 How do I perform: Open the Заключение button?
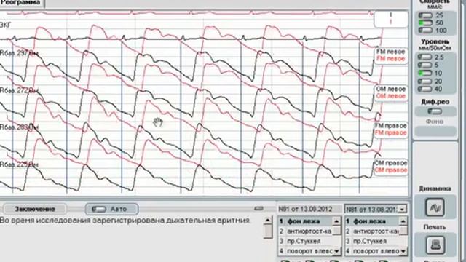[35, 209]
